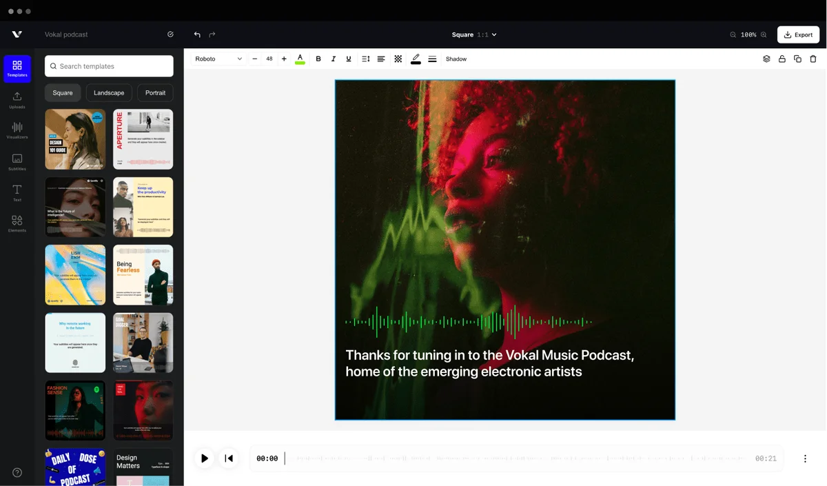Open the Elements sidebar panel
The width and height of the screenshot is (827, 486).
coord(17,223)
